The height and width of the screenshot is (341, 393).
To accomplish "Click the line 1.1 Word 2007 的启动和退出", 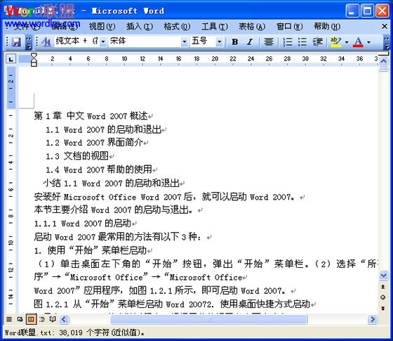I will click(x=103, y=129).
